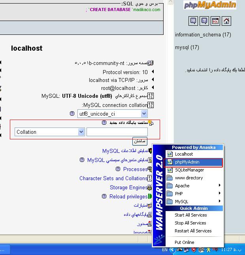
Task: Click help icon next to MySQL system variables
Action: (x=82, y=160)
